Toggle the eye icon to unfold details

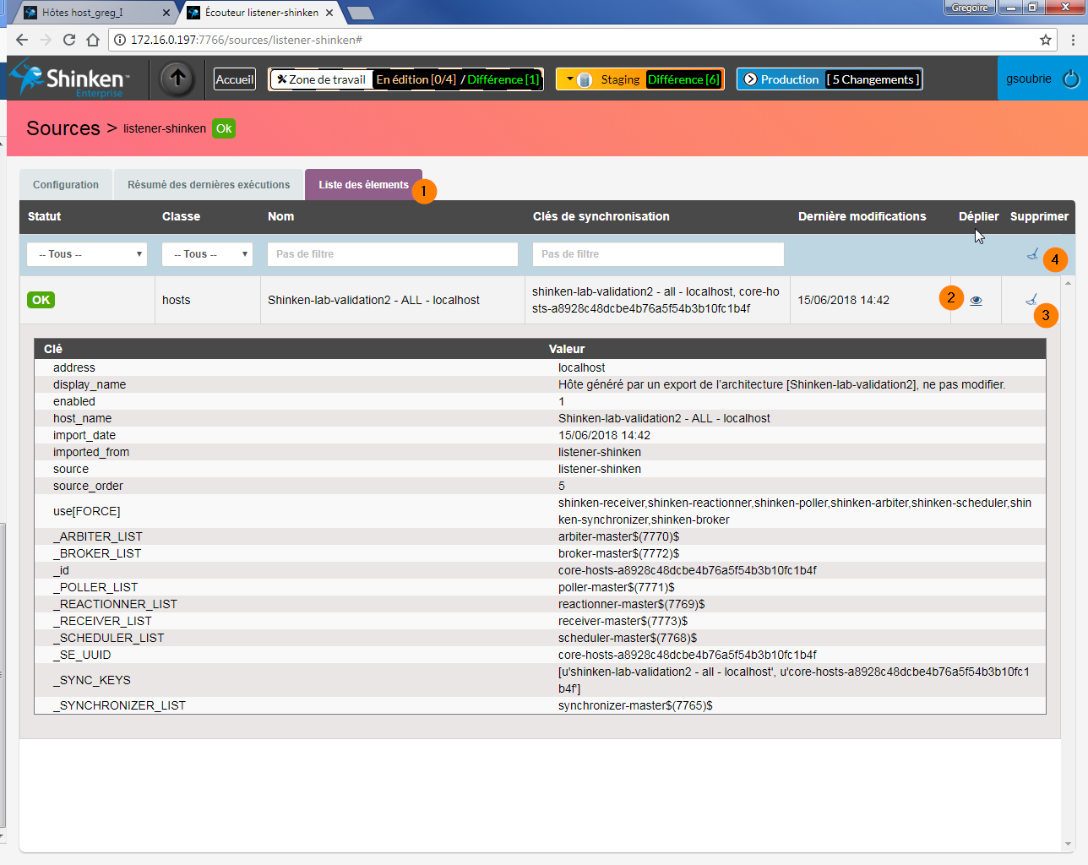(x=976, y=301)
